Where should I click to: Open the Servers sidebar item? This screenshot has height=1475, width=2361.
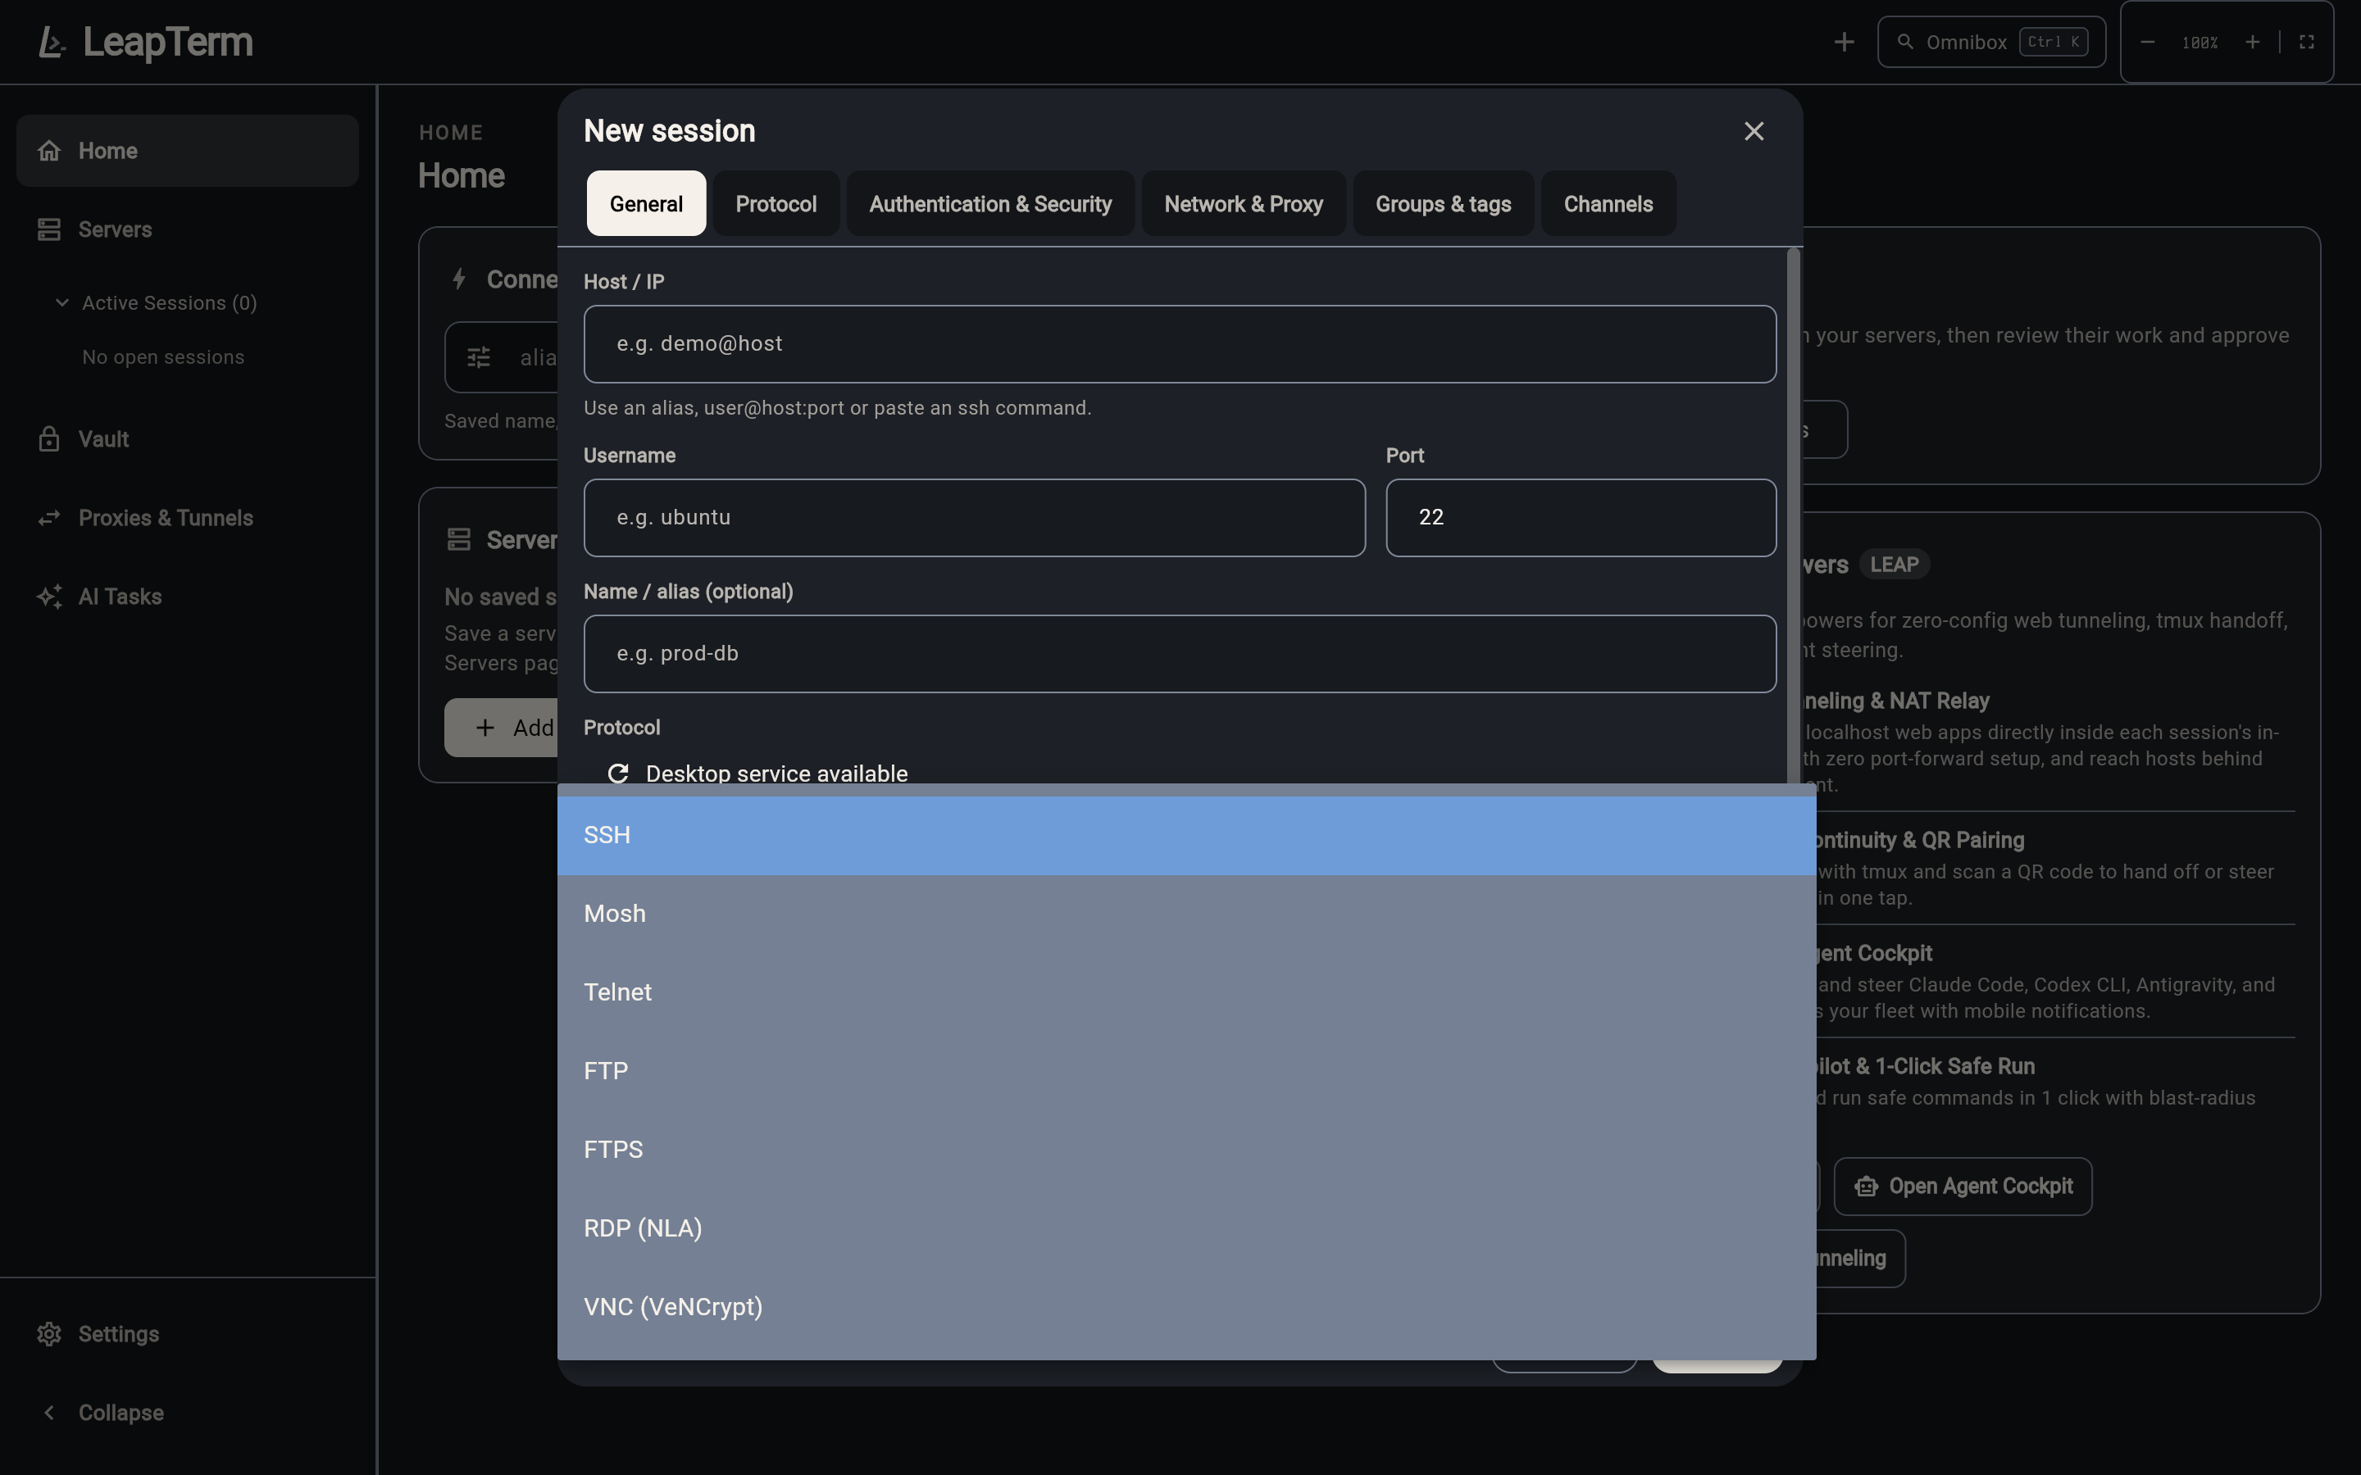pos(187,230)
